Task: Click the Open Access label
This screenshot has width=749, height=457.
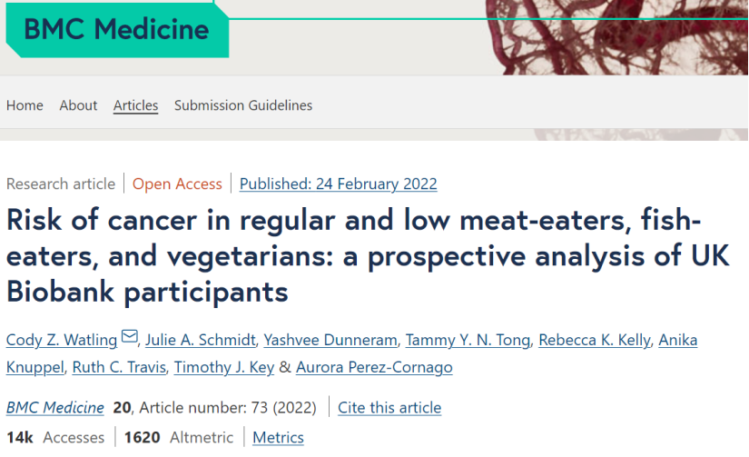Action: pos(177,184)
